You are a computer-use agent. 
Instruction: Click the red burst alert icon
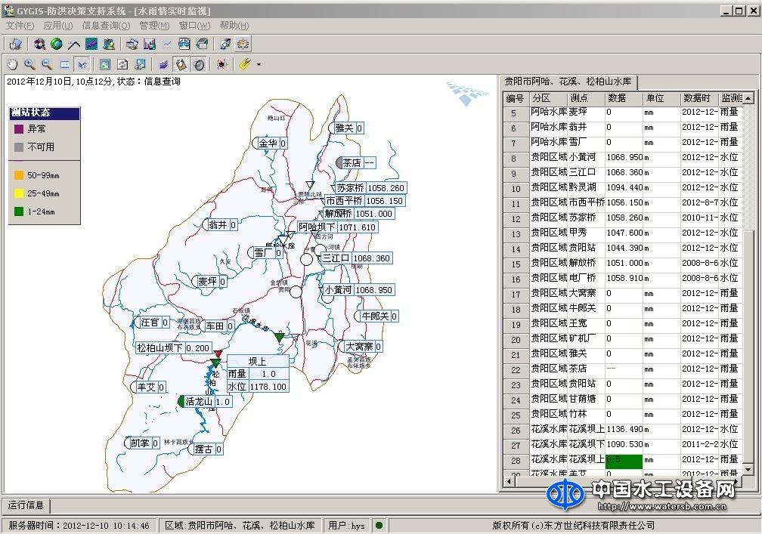tap(221, 64)
